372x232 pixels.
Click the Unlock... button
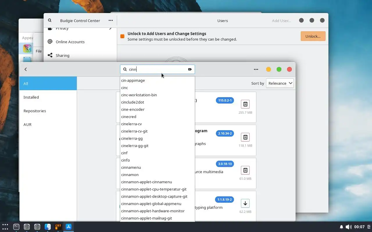pyautogui.click(x=313, y=36)
